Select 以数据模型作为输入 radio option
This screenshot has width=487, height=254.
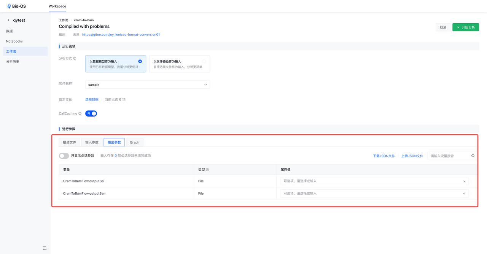point(140,61)
